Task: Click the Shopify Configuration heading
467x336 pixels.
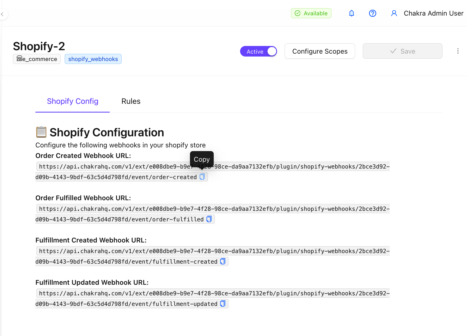Action: coord(107,132)
